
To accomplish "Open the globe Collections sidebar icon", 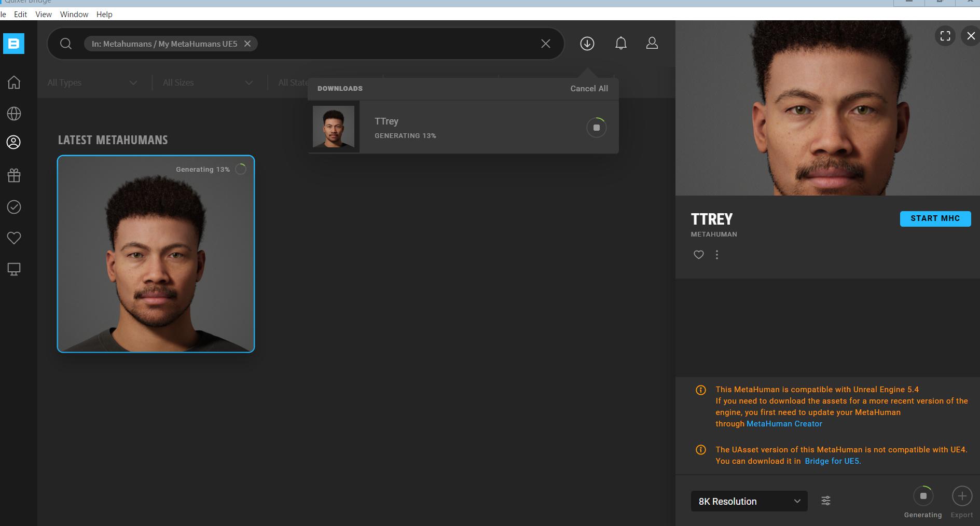I will click(x=14, y=114).
